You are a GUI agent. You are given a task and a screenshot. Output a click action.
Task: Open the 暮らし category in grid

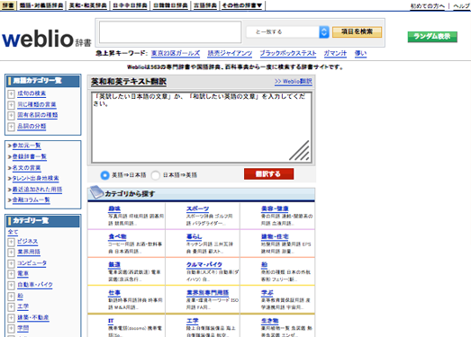click(195, 237)
